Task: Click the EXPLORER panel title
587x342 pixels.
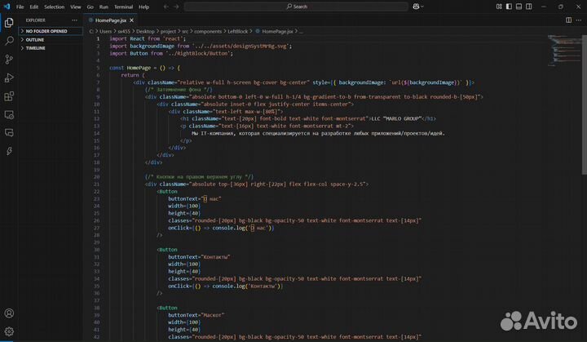Action: pos(36,20)
